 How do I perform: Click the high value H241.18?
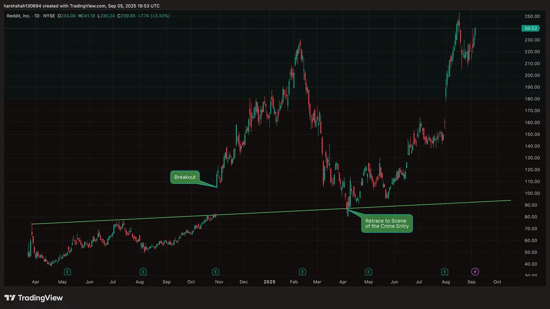[87, 16]
